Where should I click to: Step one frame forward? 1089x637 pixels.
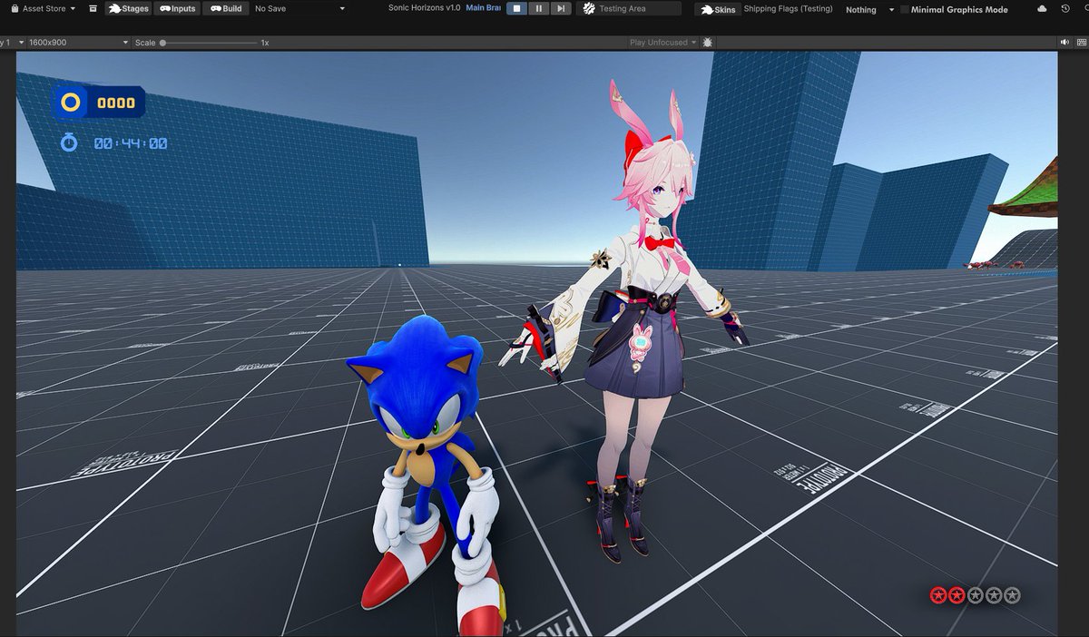point(561,8)
